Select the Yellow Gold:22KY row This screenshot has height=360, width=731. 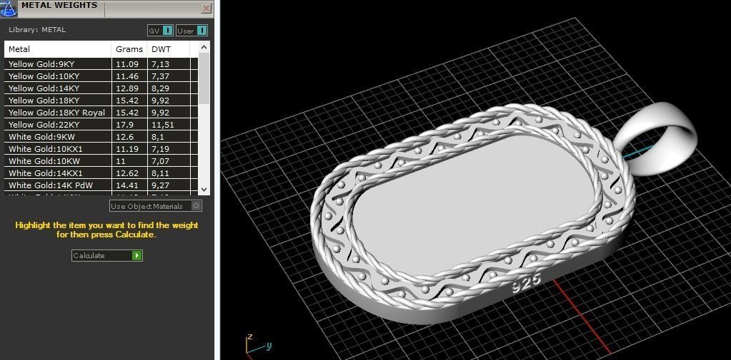101,125
